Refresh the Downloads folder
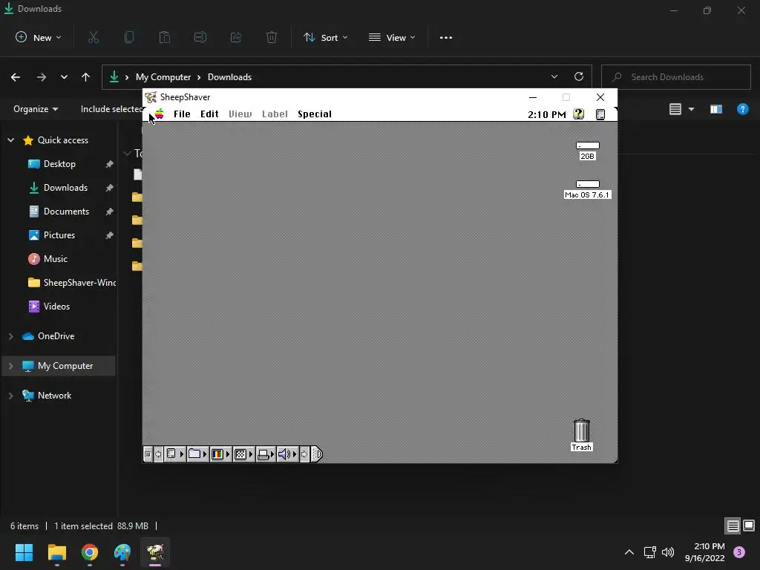760x570 pixels. tap(579, 76)
